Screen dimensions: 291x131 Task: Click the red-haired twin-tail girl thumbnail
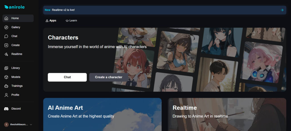click(133, 68)
